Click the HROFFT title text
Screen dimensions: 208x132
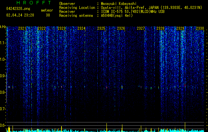click(x=34, y=3)
